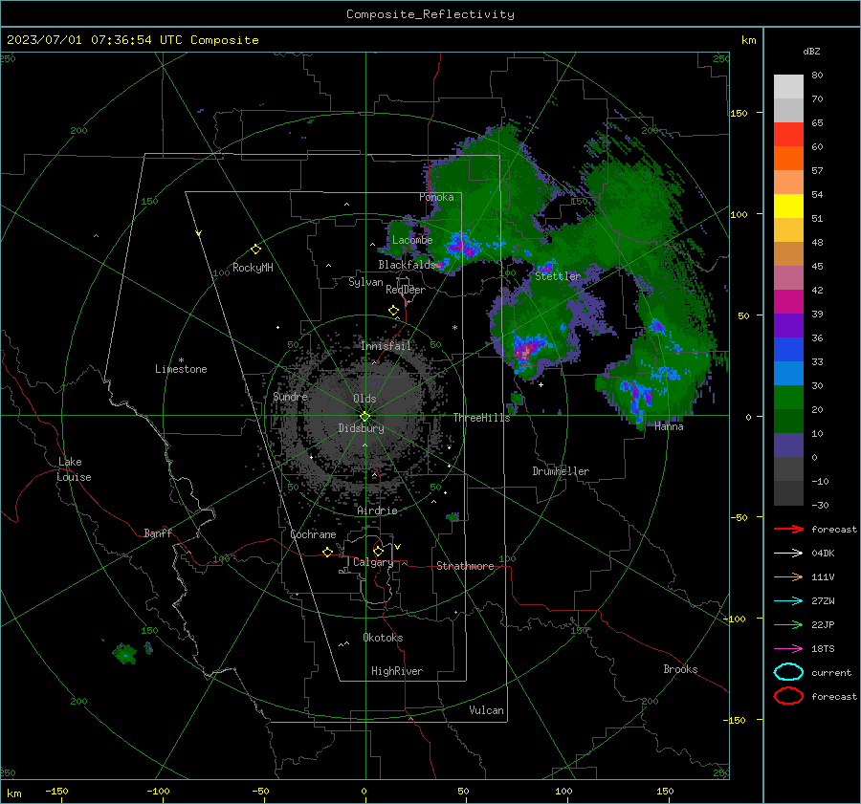Click the Stettler town label
861x804 pixels.
click(x=558, y=276)
